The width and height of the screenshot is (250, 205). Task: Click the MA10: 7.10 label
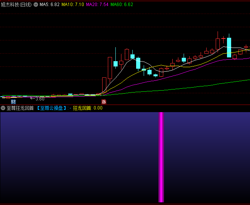click(73, 5)
